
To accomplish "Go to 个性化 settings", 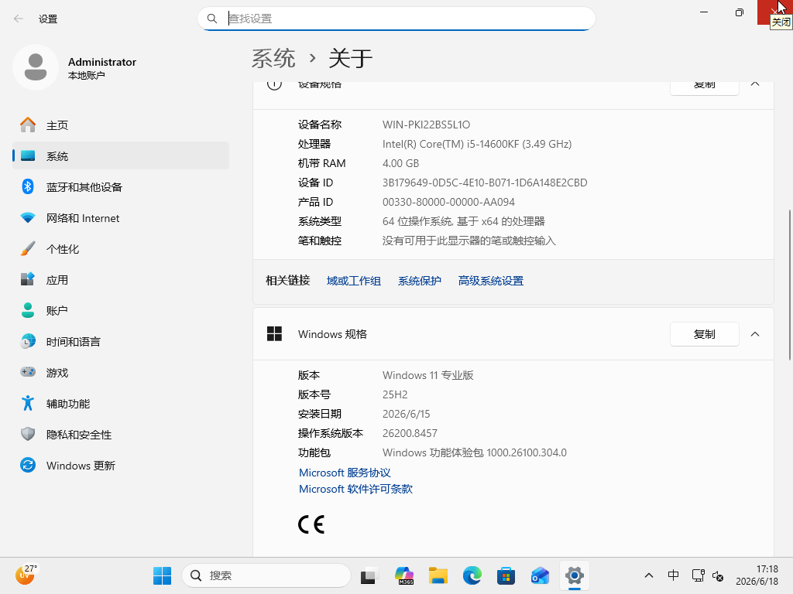I will tap(121, 248).
